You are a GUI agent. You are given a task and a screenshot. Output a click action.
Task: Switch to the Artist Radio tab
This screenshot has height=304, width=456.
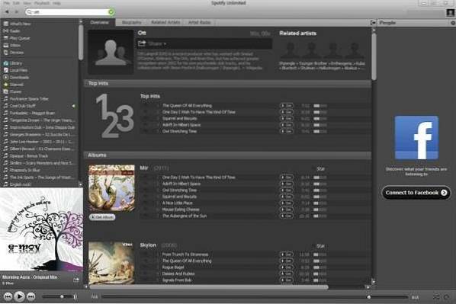click(199, 22)
